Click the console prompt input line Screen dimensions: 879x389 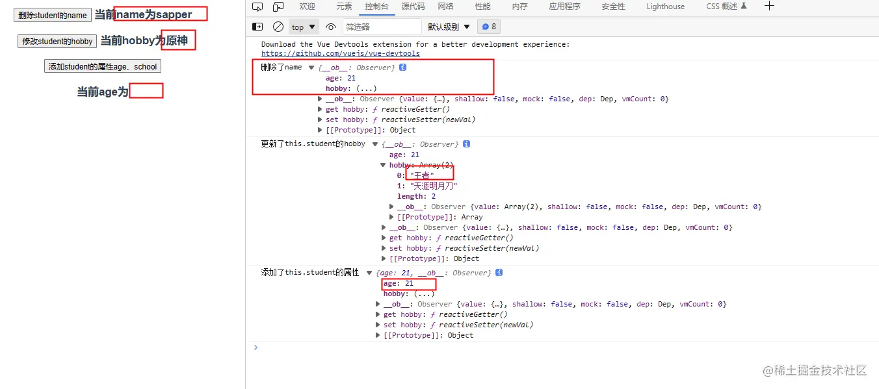[x=566, y=347]
